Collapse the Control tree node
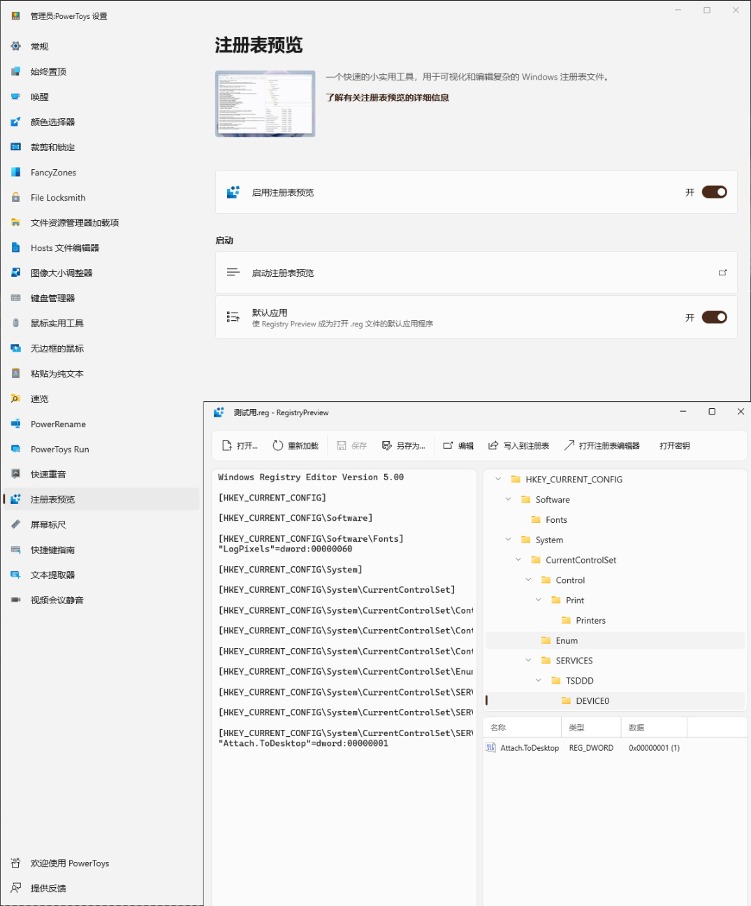 [x=528, y=580]
